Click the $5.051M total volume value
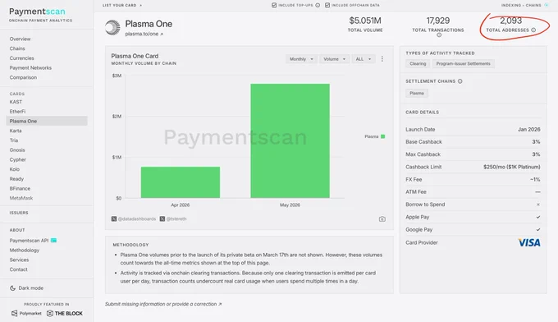 click(x=365, y=21)
